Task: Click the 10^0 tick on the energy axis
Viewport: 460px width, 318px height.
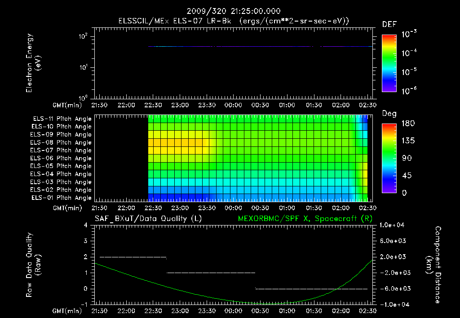Action: [x=83, y=98]
